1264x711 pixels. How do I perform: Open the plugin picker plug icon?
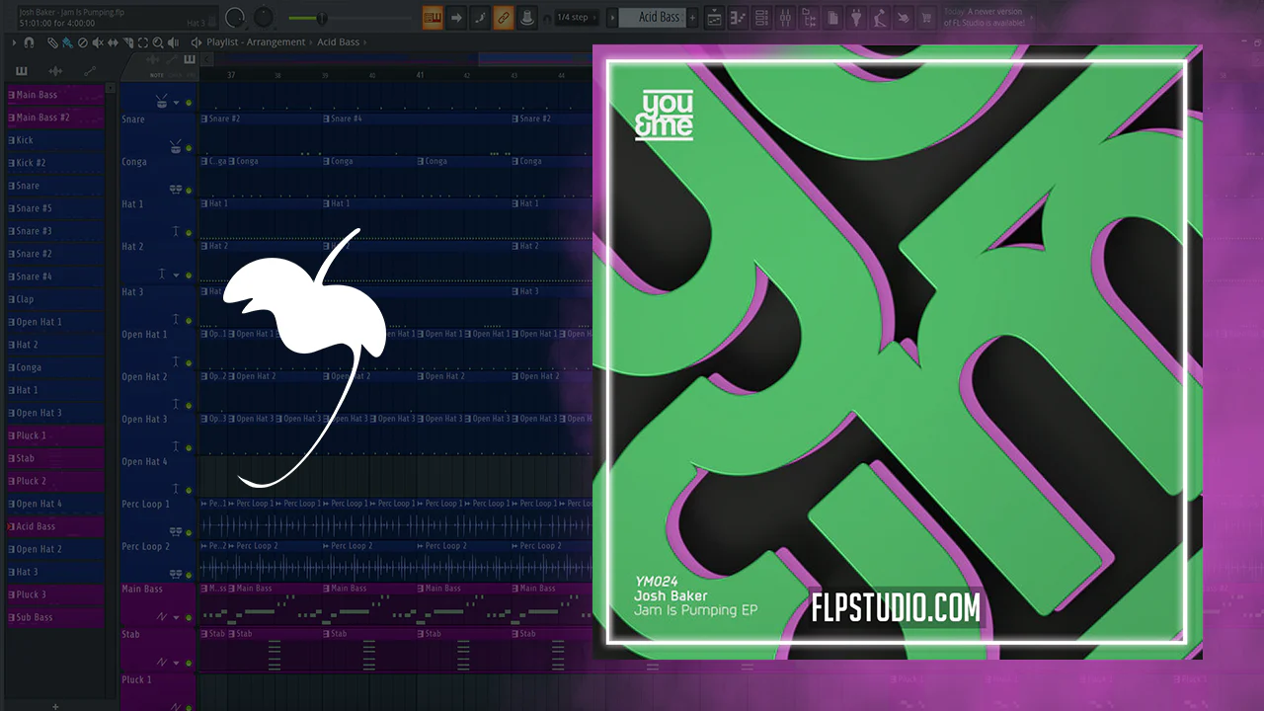pos(856,17)
